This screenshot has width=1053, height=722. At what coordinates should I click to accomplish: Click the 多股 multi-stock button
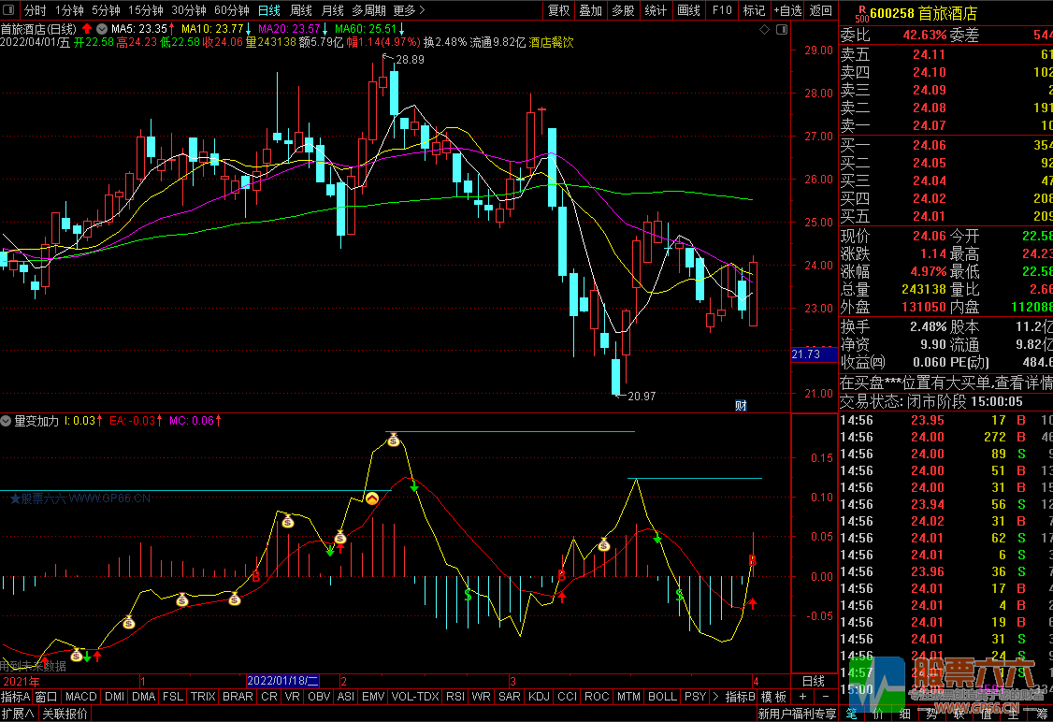coord(623,10)
